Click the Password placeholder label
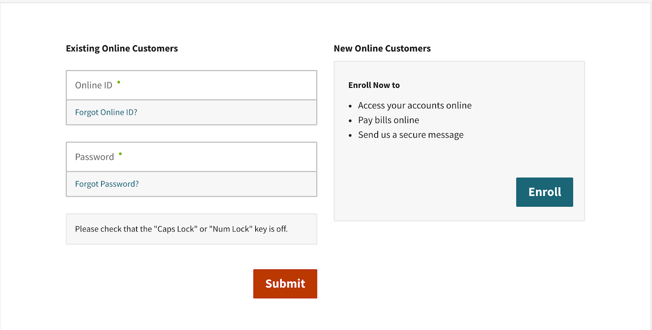This screenshot has height=330, width=652. tap(94, 157)
